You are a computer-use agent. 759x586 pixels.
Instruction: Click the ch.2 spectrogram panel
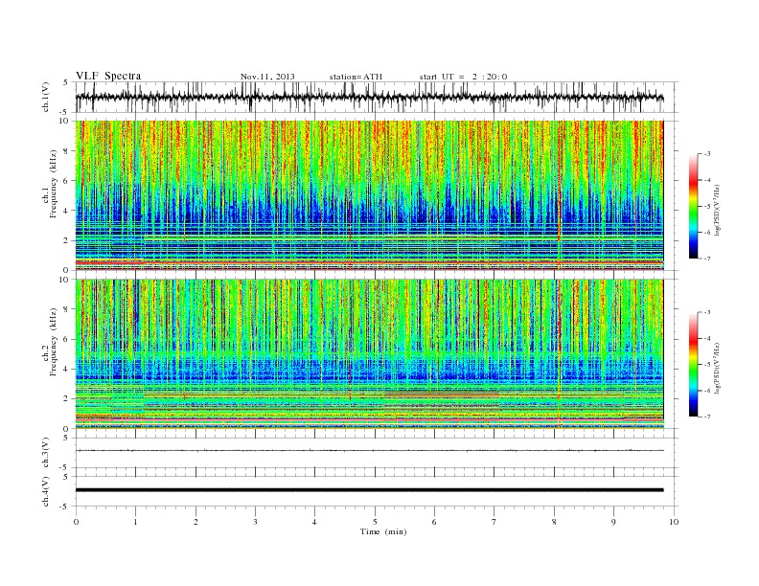(369, 353)
